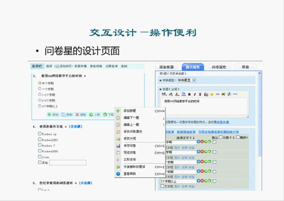Viewport: 284px width, 201px height.
Task: Click the font color A icon in title editor
Action: click(x=177, y=94)
